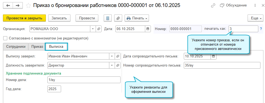This screenshot has width=265, height=103.
Task: Toggle Согласовано с военкоматом checkbox
Action: (5, 38)
